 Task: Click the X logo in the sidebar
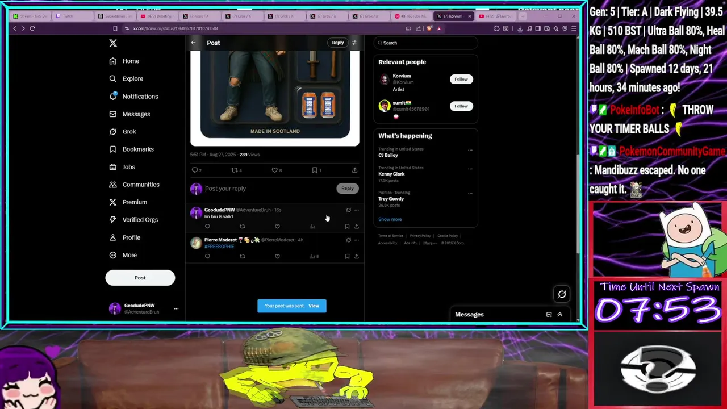click(x=113, y=43)
